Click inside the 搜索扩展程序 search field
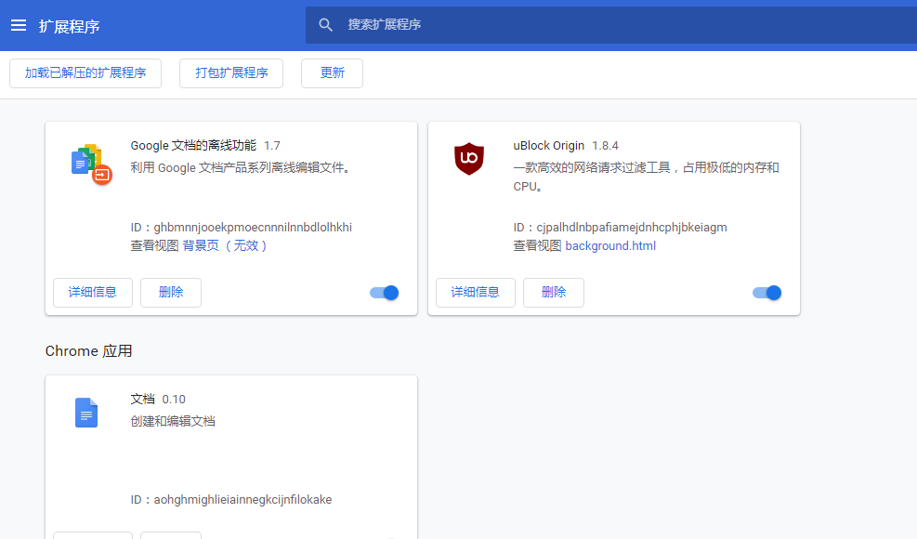This screenshot has width=917, height=539. [465, 24]
